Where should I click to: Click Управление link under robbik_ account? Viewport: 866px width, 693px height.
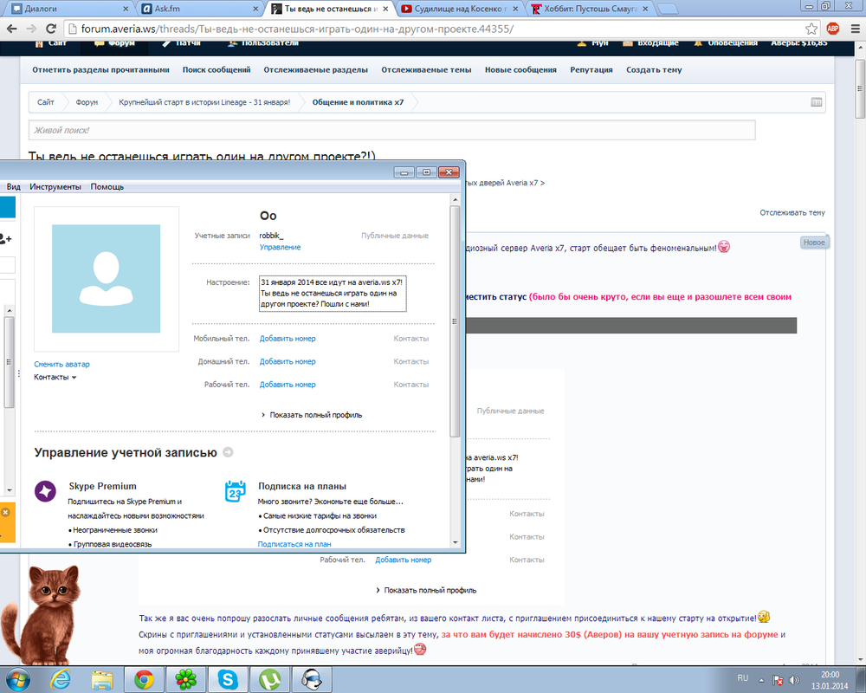pyautogui.click(x=280, y=248)
